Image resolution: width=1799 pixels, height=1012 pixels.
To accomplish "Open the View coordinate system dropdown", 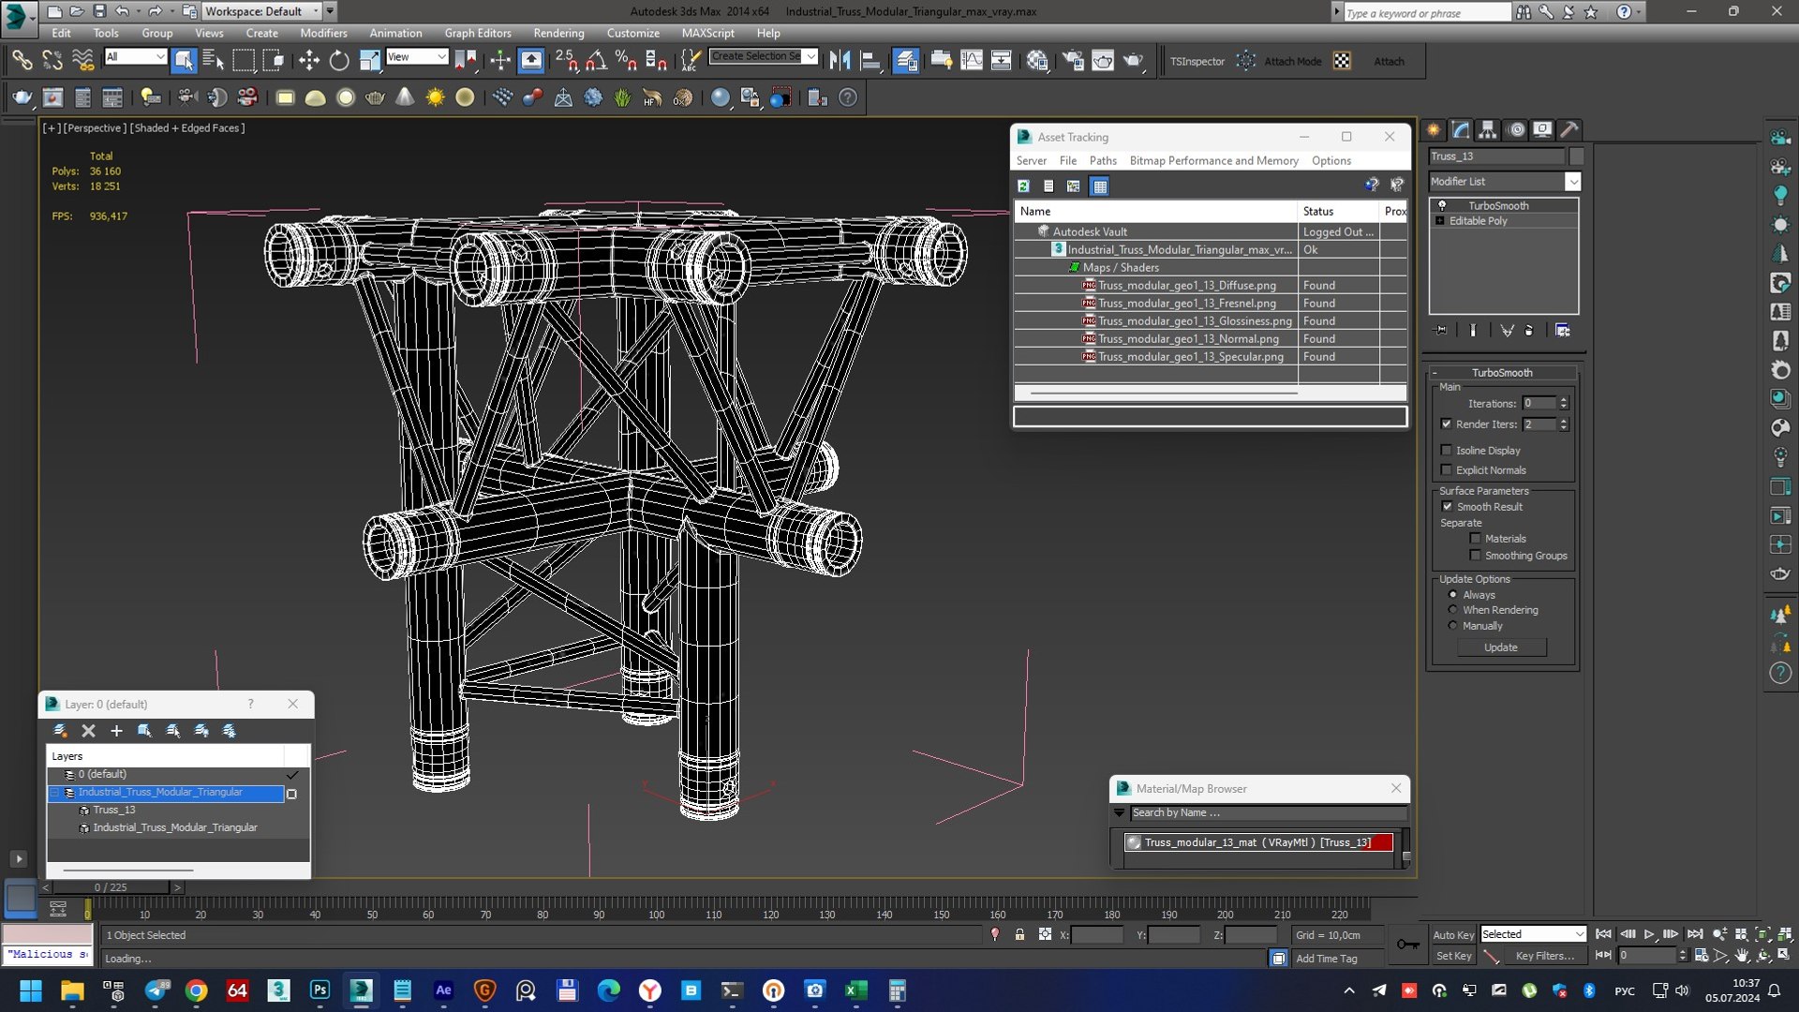I will pyautogui.click(x=416, y=57).
